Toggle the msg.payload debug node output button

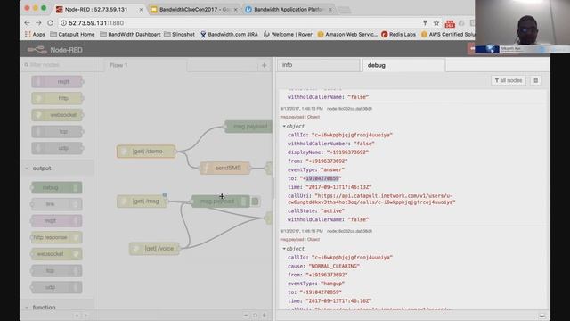(256, 202)
